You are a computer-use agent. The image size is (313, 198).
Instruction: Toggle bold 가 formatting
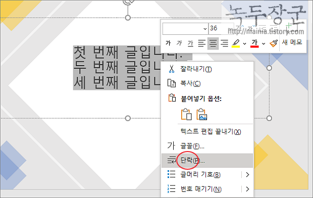click(x=168, y=43)
